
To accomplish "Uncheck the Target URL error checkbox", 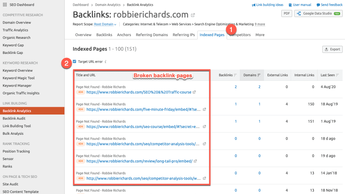I will click(x=74, y=62).
